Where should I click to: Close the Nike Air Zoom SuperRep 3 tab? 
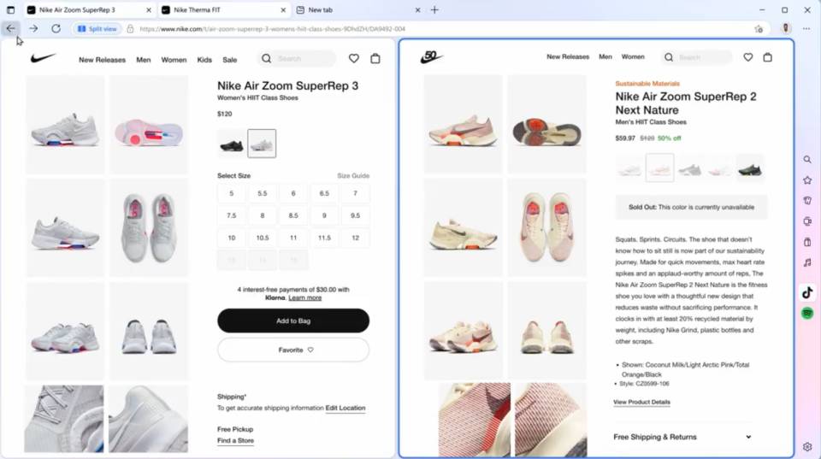tap(149, 10)
